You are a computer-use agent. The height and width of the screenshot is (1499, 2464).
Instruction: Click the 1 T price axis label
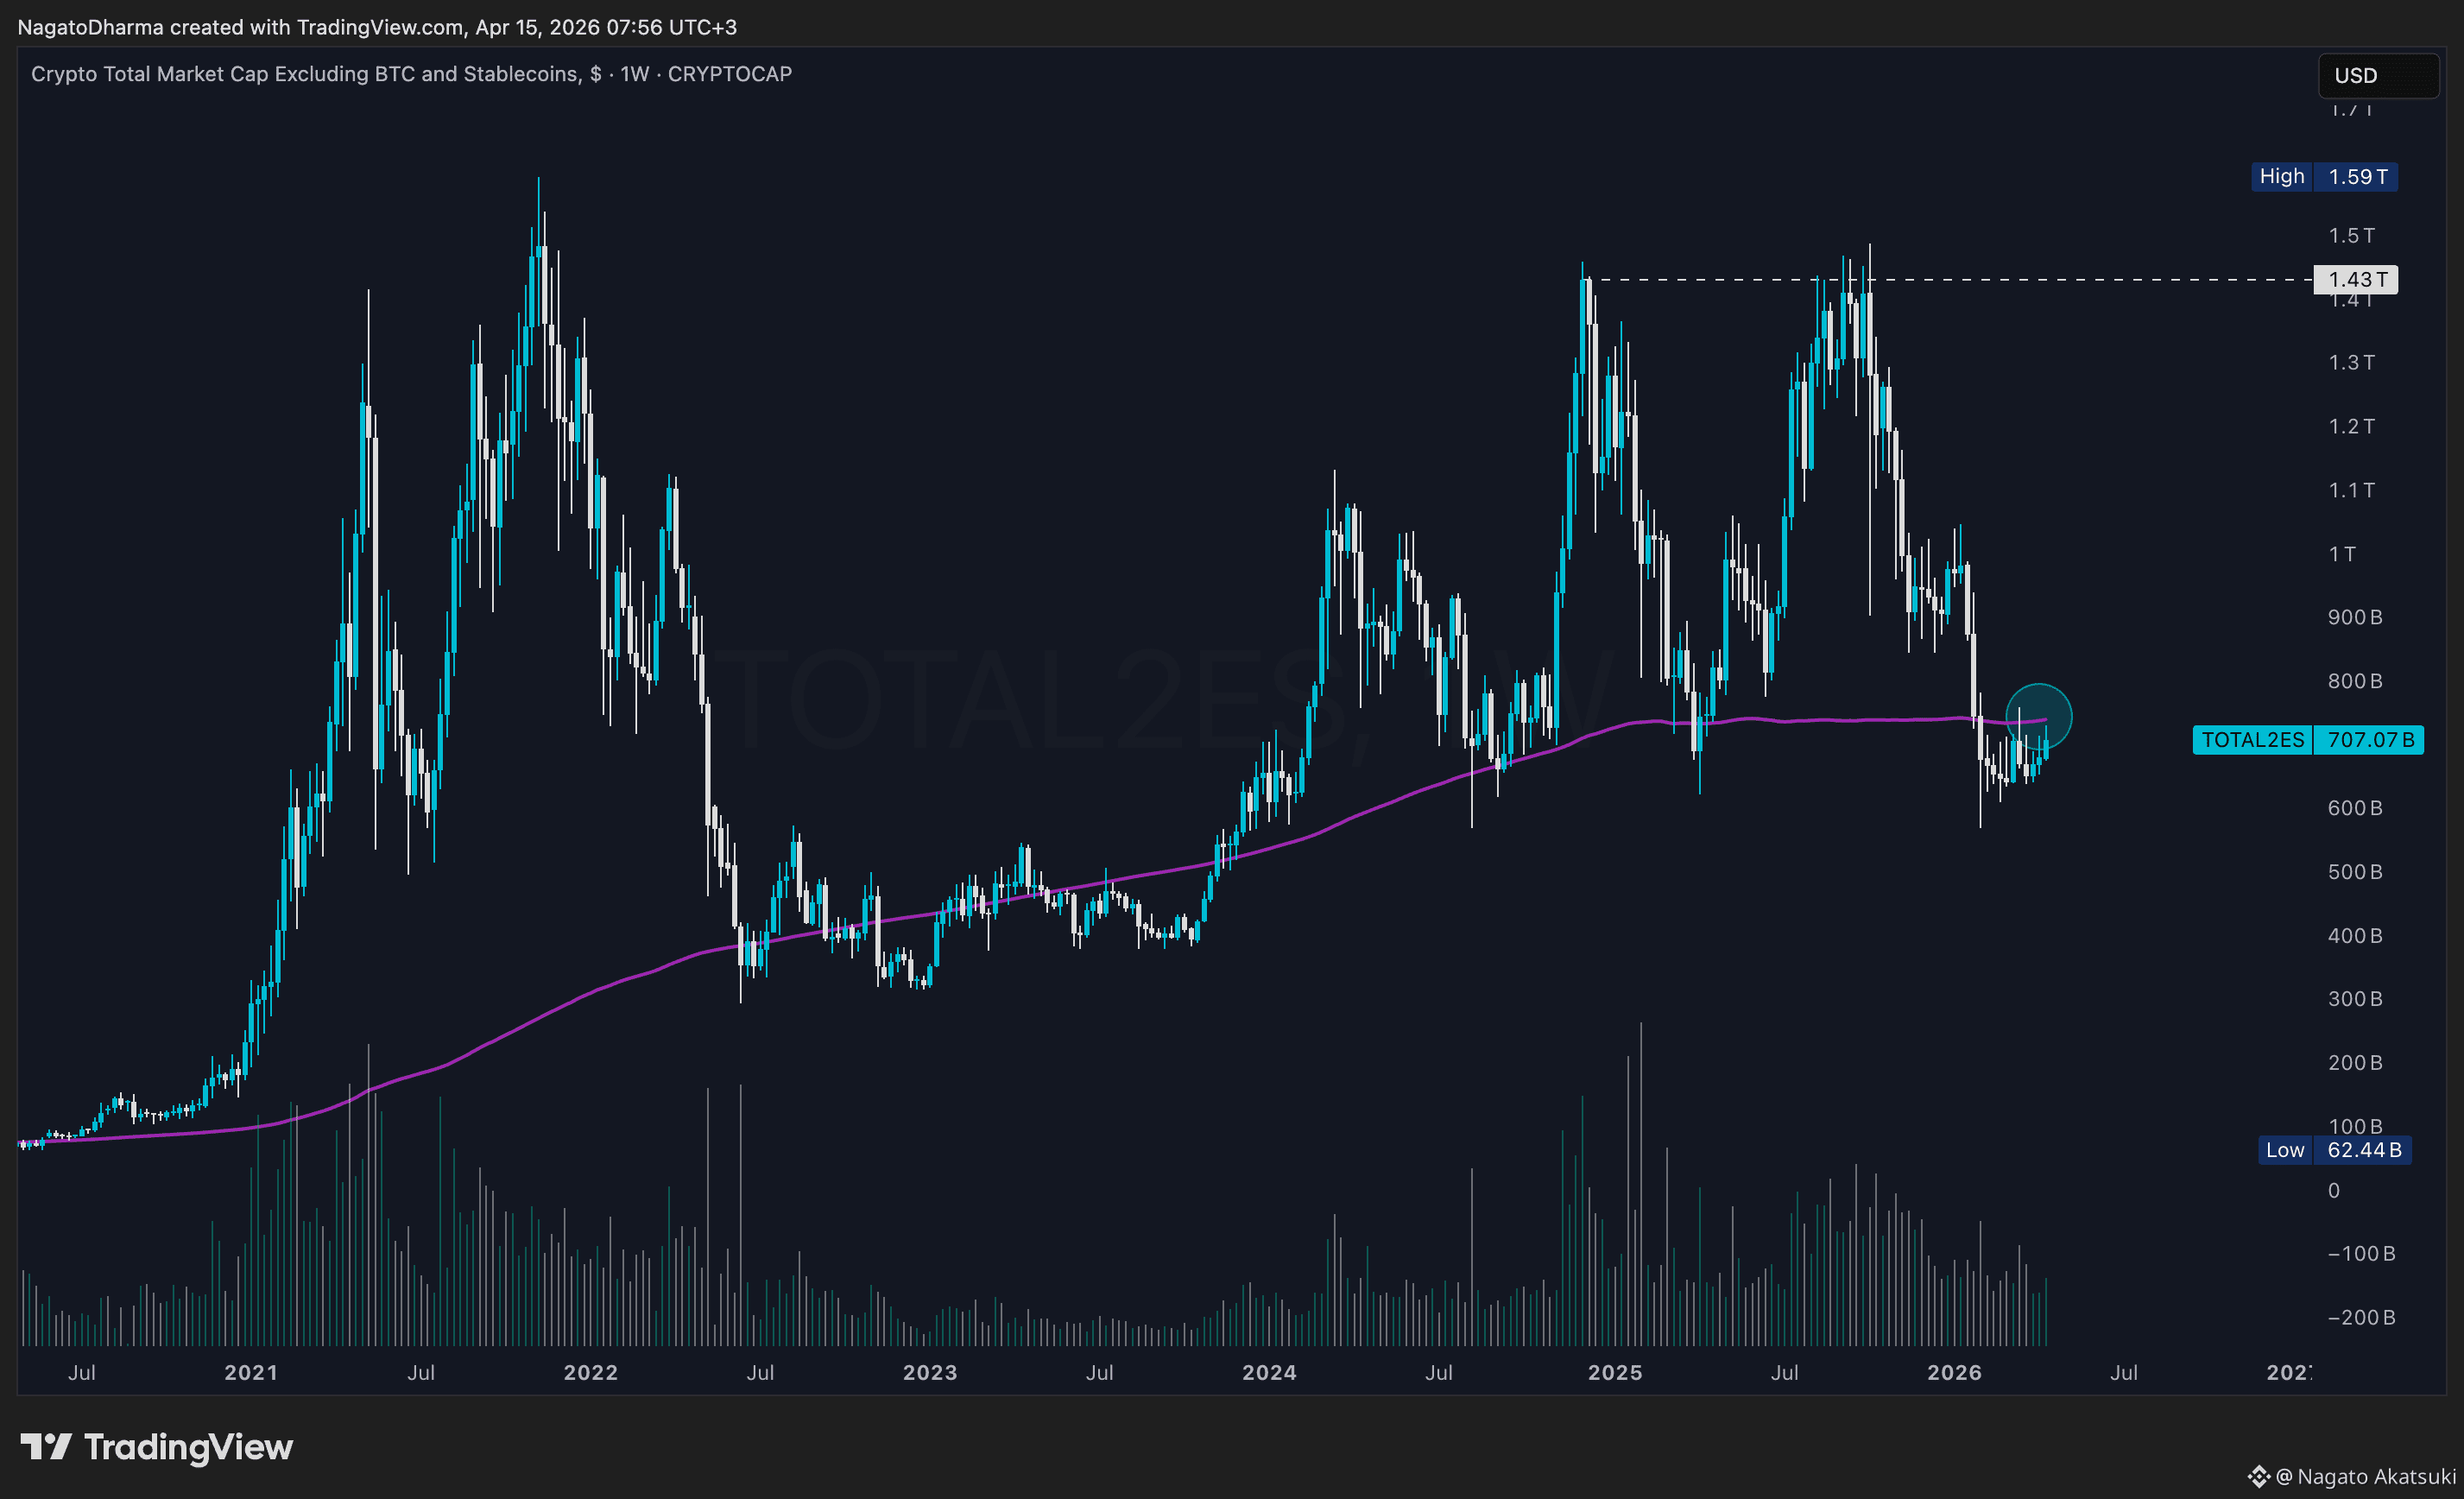click(x=2342, y=554)
